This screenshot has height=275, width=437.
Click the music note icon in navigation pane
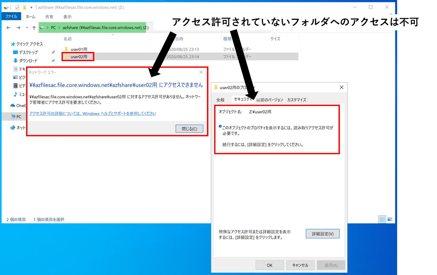click(x=15, y=94)
